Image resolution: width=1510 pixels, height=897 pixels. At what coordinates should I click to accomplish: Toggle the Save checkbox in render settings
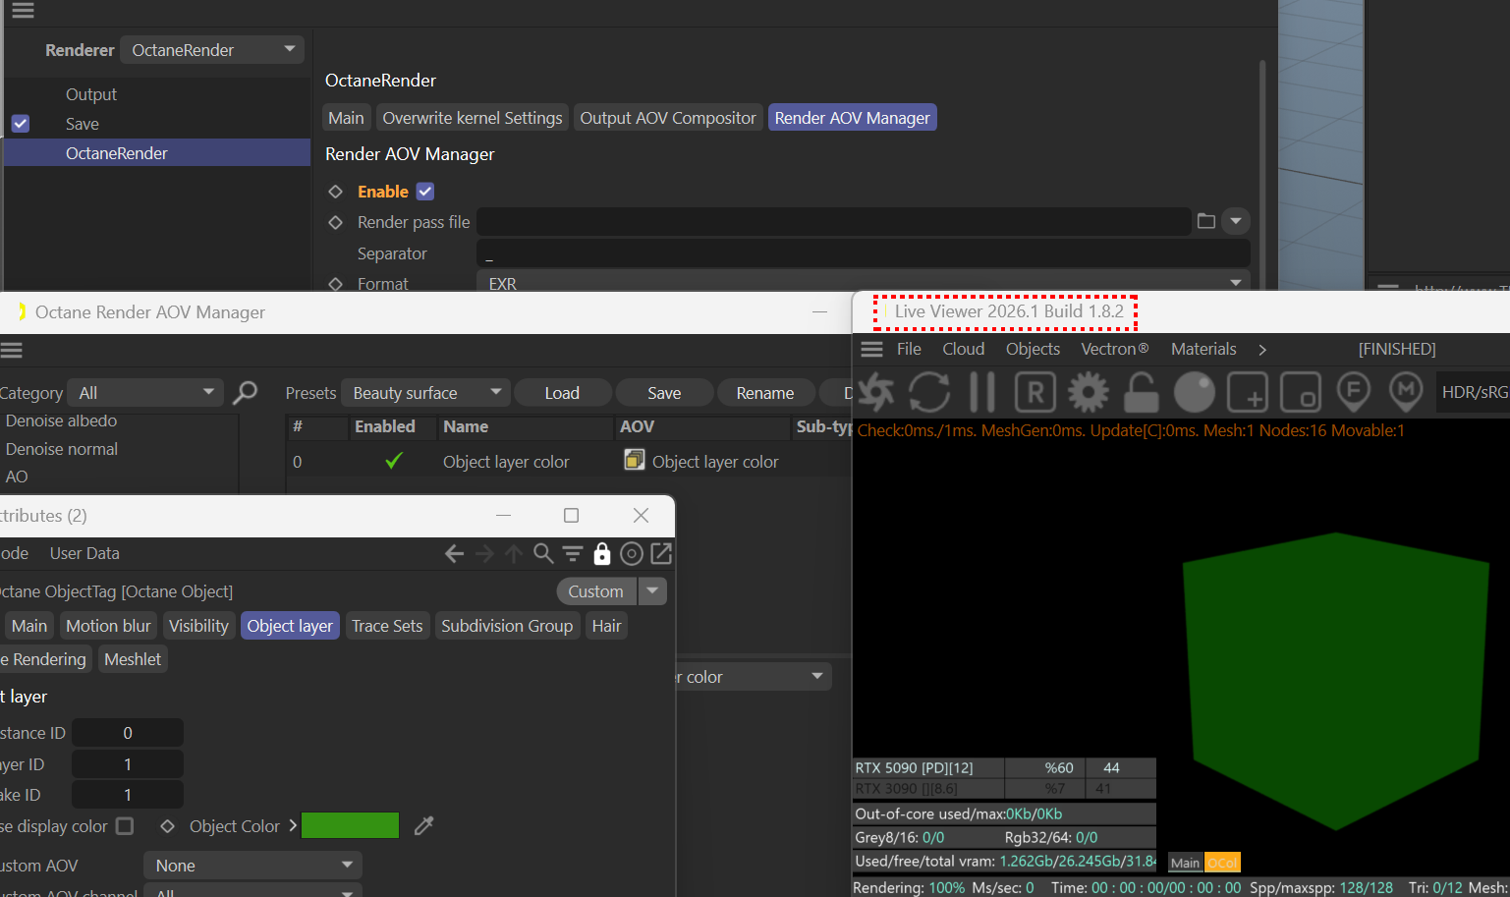pyautogui.click(x=21, y=124)
